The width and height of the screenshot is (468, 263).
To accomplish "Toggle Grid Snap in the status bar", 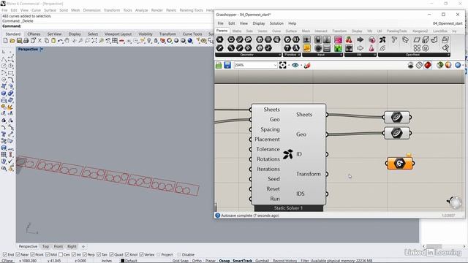I will [181, 261].
